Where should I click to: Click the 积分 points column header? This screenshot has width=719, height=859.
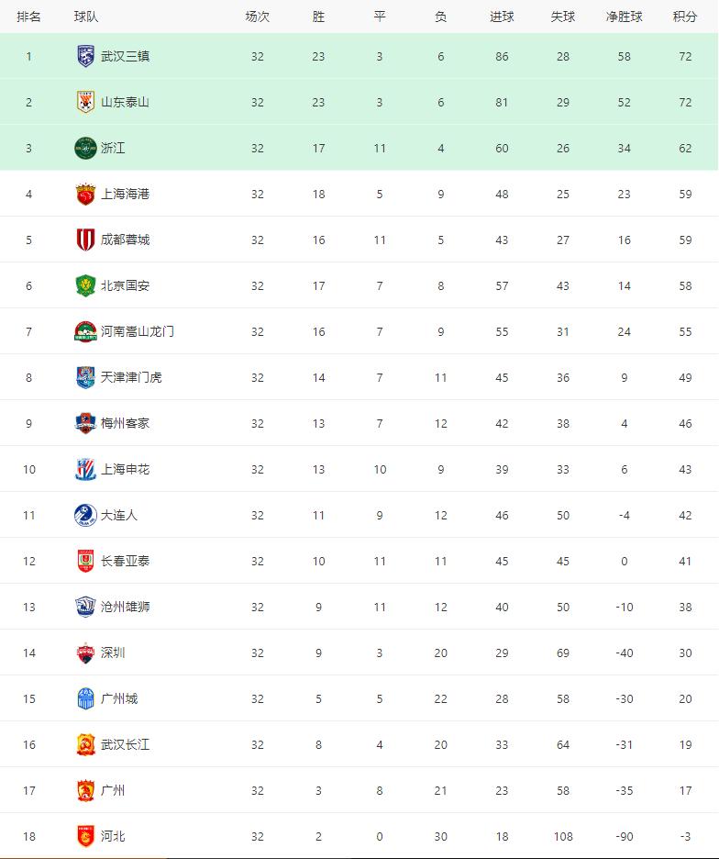(685, 17)
